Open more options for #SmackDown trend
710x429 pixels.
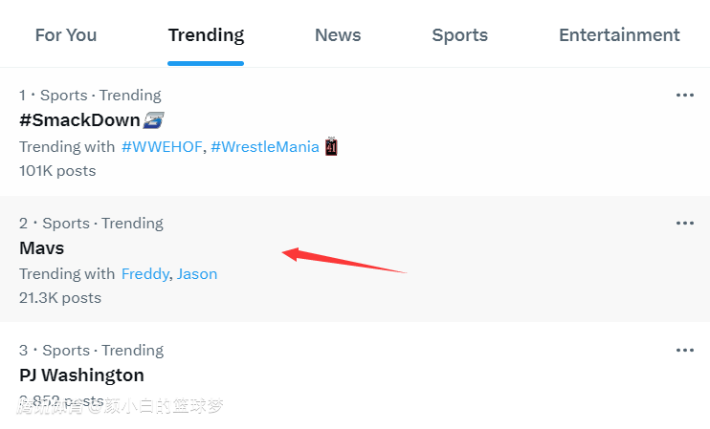click(x=684, y=96)
